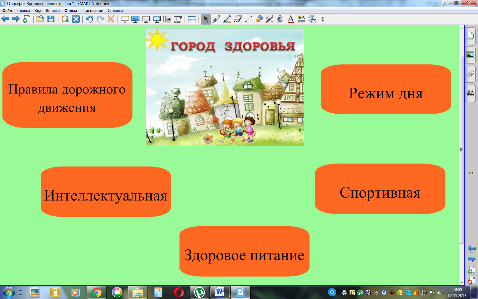
Task: Open the Gallery sidebar tab
Action: 470,55
